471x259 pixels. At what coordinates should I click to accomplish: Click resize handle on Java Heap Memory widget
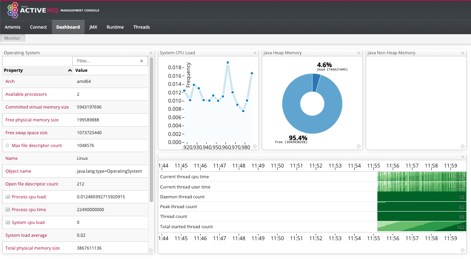click(359, 147)
